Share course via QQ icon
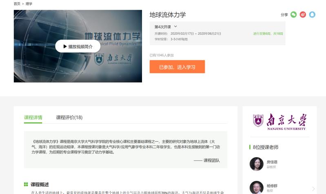326x194 pixels. pos(312,15)
